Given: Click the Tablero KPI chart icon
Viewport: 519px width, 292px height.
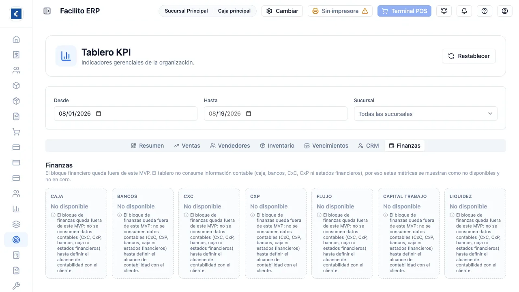Looking at the screenshot, I should 66,56.
